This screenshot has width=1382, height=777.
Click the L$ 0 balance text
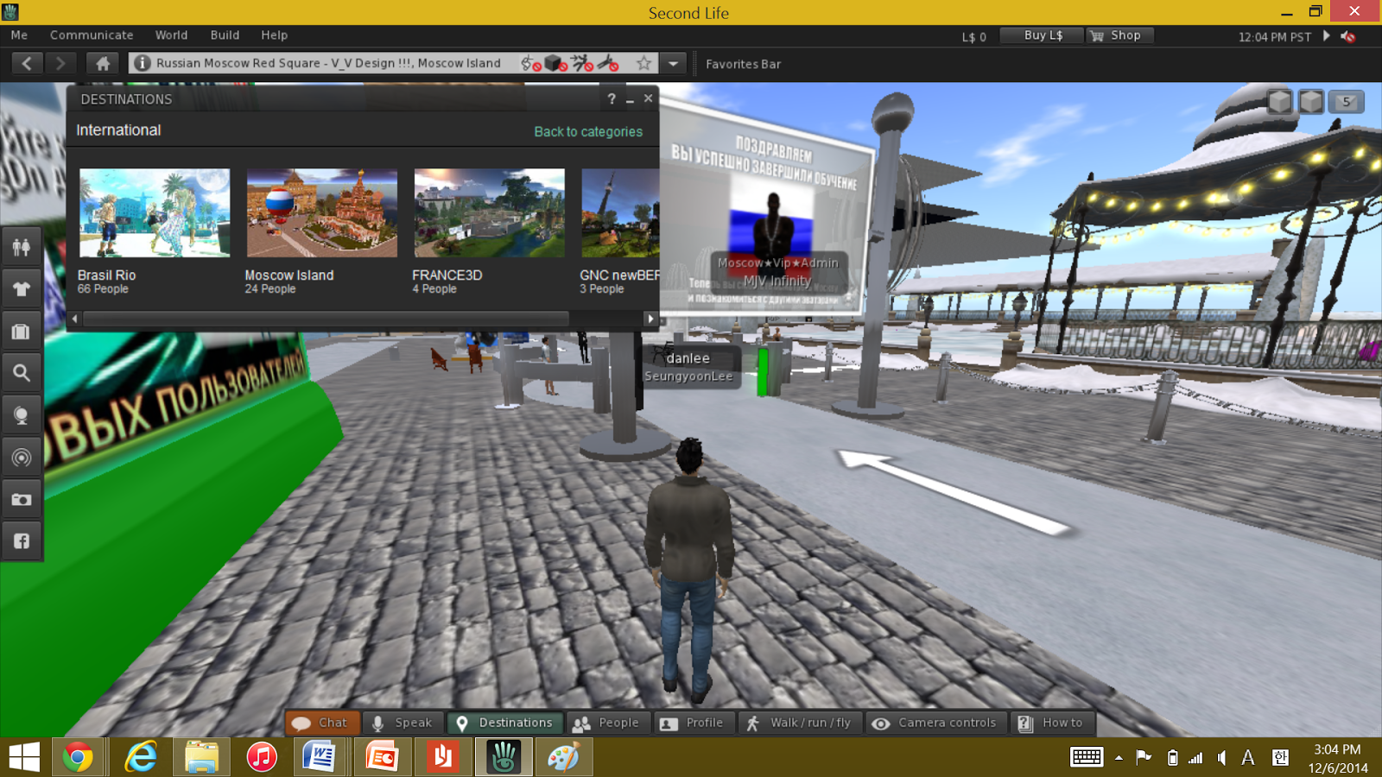coord(974,37)
